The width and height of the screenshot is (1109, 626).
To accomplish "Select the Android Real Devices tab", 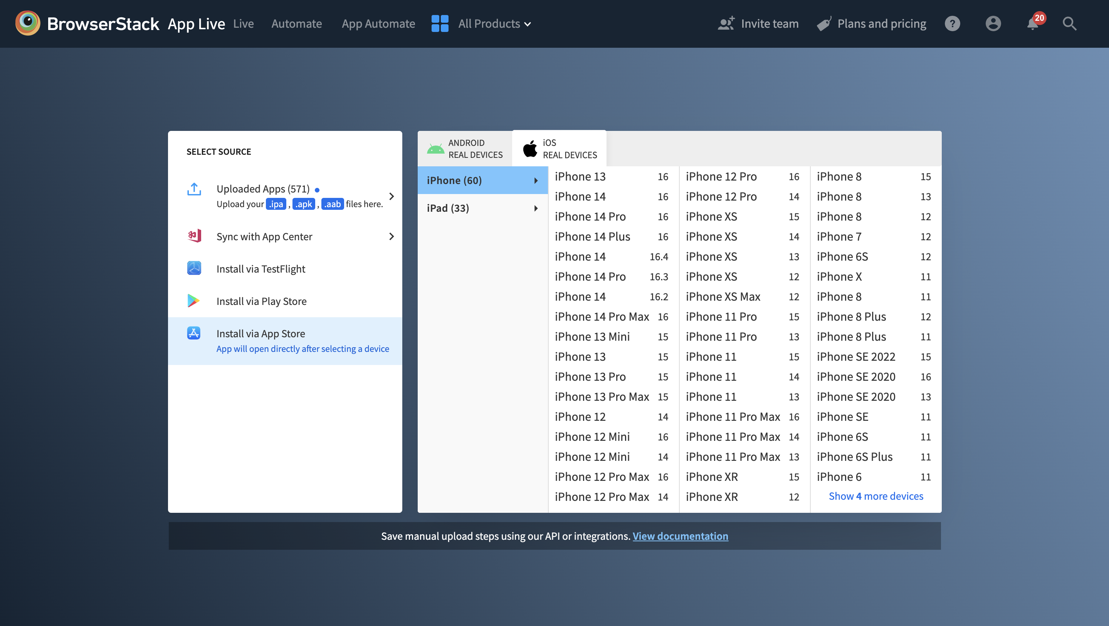I will [x=465, y=148].
